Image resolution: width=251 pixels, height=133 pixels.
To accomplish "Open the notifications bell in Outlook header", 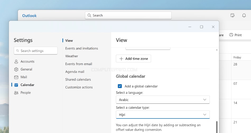I will pyautogui.click(x=244, y=16).
